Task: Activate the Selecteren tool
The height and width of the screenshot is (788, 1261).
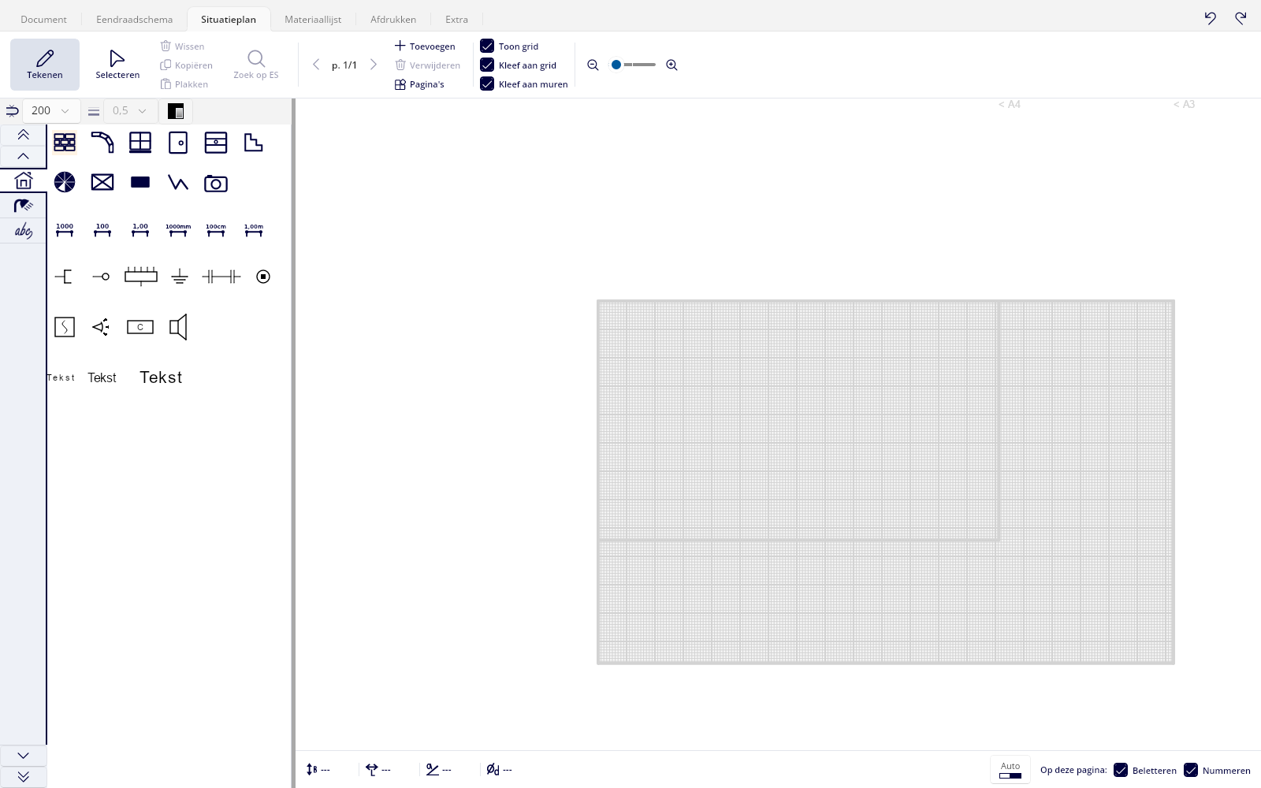Action: tap(117, 65)
